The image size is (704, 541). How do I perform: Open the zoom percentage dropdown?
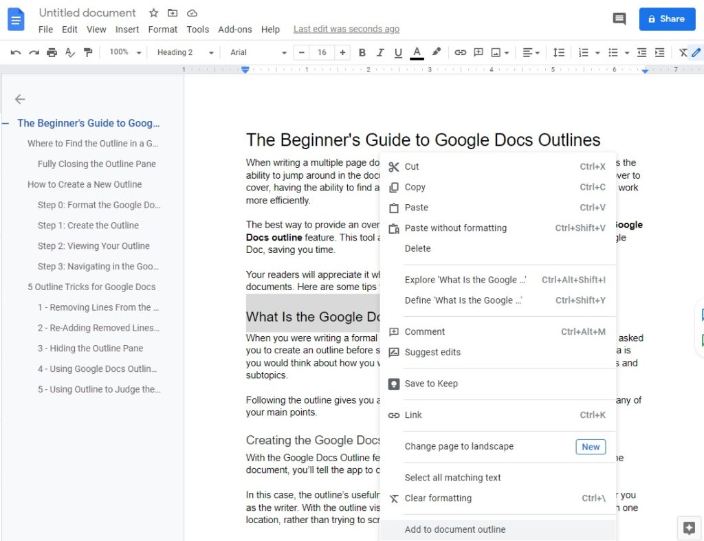coord(124,52)
